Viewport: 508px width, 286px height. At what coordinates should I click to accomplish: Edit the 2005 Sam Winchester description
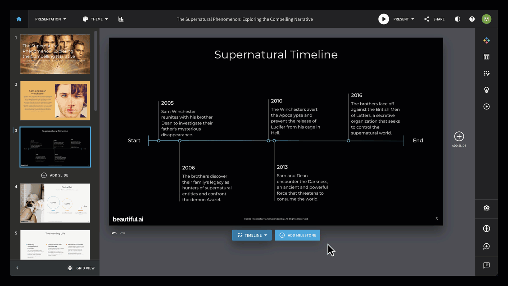point(187,123)
